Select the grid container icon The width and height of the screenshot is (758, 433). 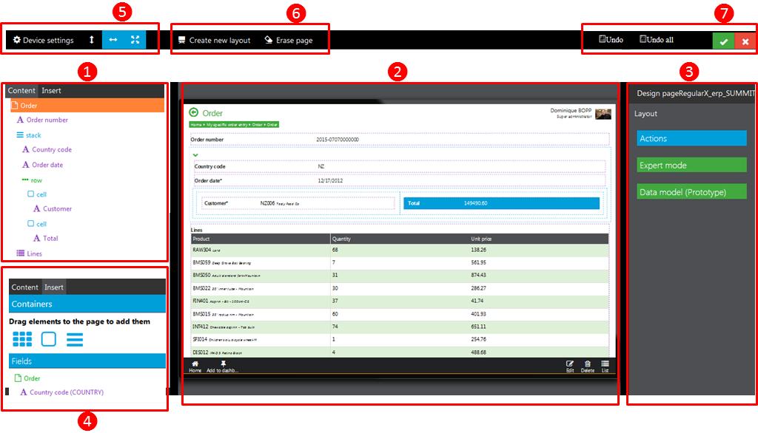[x=22, y=339]
